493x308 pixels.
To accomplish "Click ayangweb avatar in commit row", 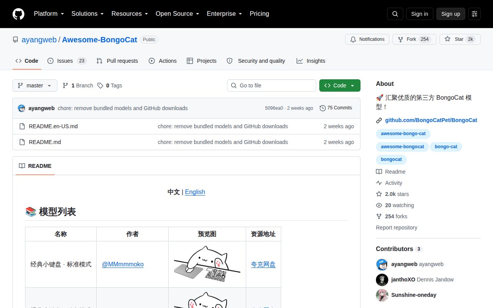I will tap(22, 108).
